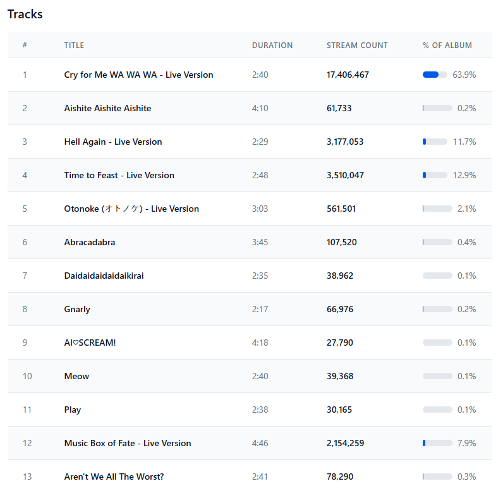Click the 63.9% album share bar
Viewport: 503px width, 498px height.
coord(435,75)
